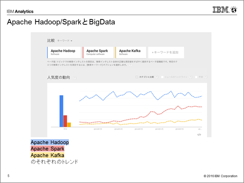
Task: Click the slide title Apache Hadoop/SparkとBigData
Action: point(61,22)
